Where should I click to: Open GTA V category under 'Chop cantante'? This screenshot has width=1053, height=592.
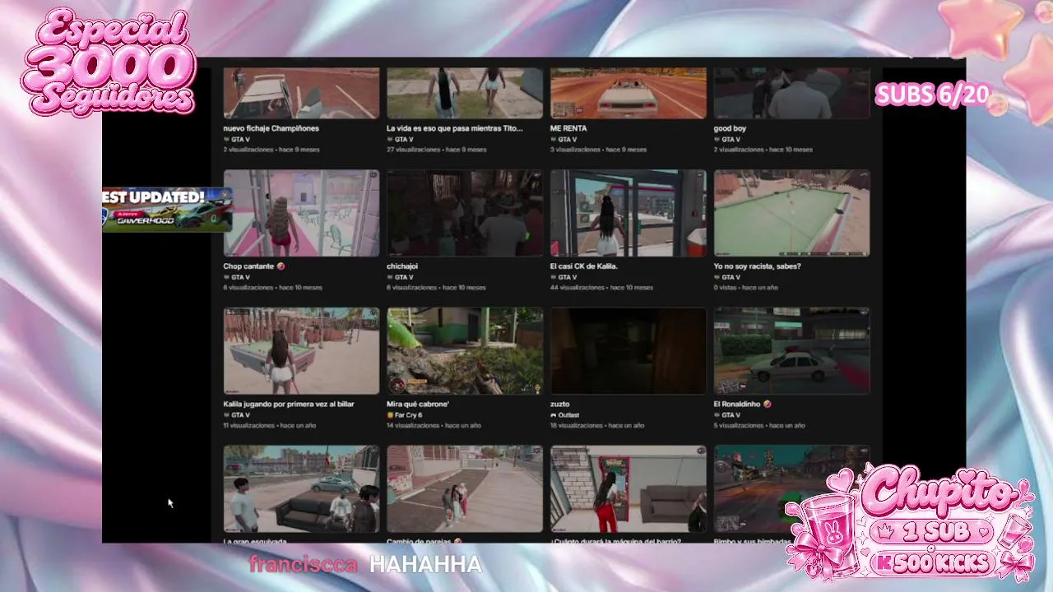(x=240, y=277)
